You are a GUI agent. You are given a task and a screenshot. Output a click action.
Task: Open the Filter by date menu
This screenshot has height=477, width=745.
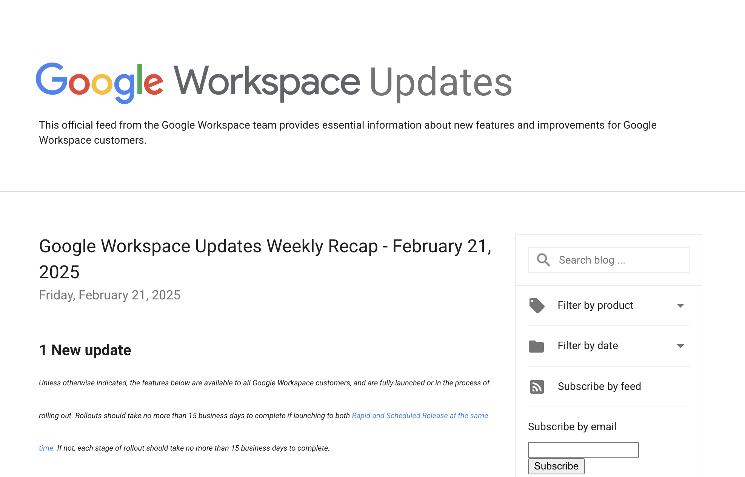pyautogui.click(x=588, y=346)
